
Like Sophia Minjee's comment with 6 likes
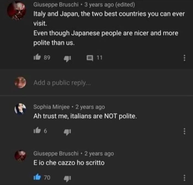click(x=37, y=130)
